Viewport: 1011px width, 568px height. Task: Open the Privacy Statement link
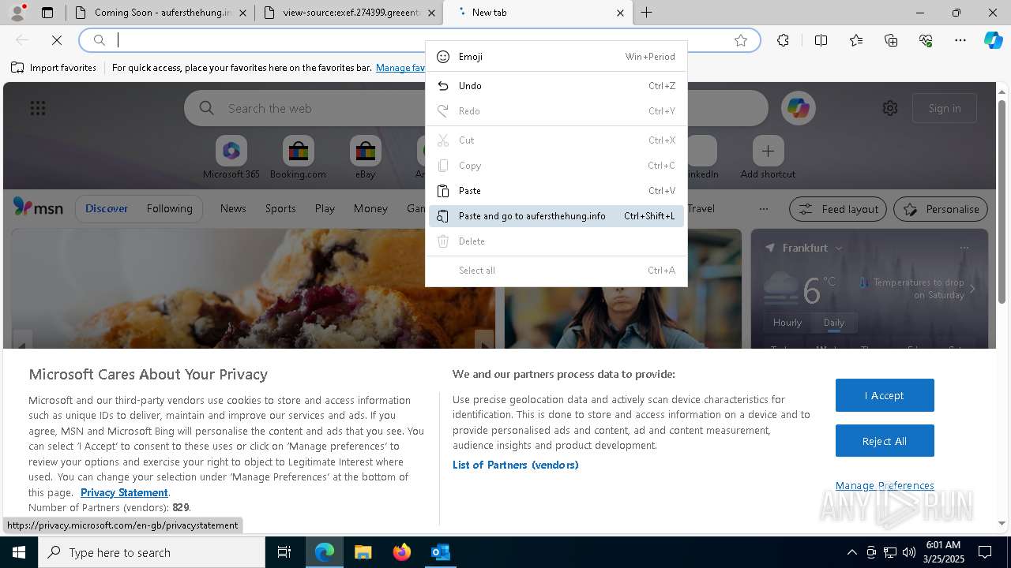tap(124, 492)
